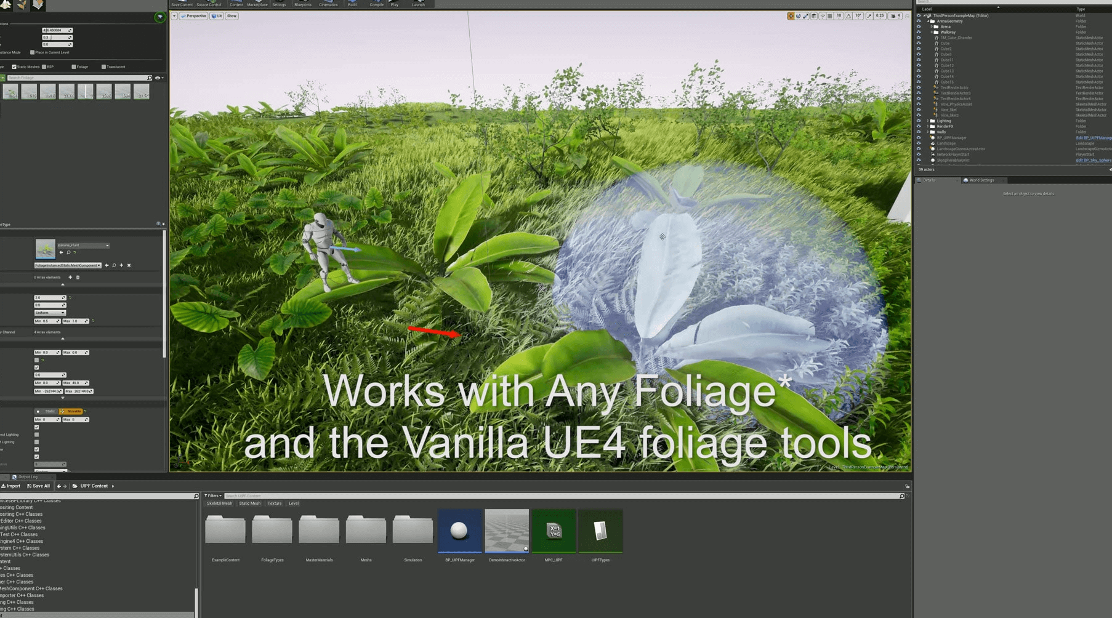Viewport: 1112px width, 618px height.
Task: Open FoliageInstancedStaticMeshComponent class dropdown
Action: pyautogui.click(x=68, y=265)
